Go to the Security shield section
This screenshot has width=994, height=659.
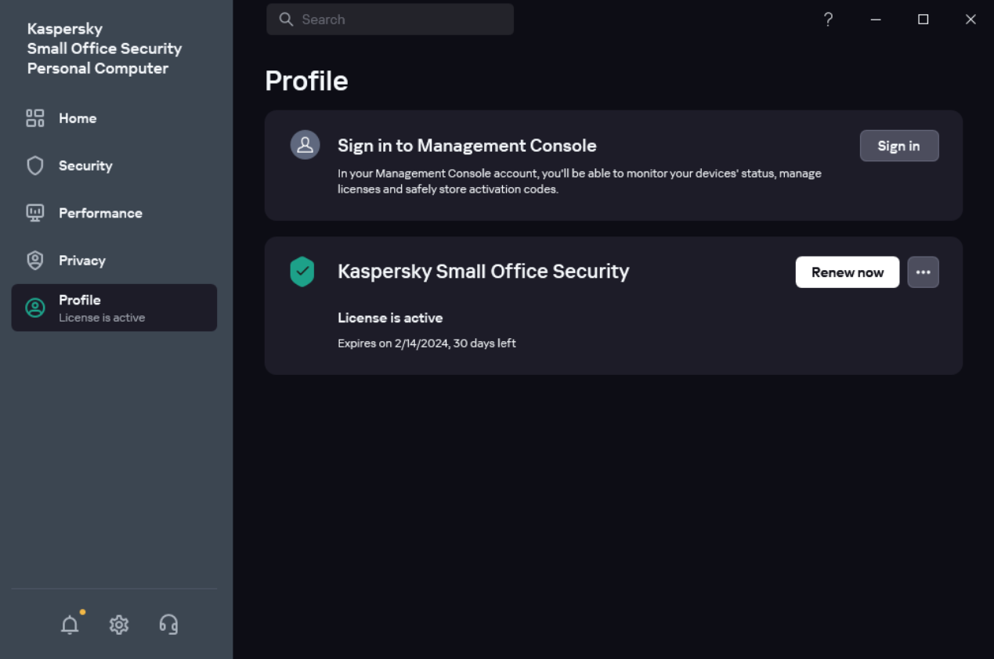pyautogui.click(x=85, y=166)
